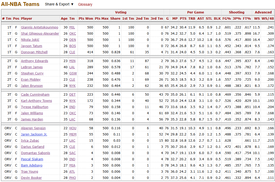Sort table by STL column
275x182 pixels.
tap(209, 18)
